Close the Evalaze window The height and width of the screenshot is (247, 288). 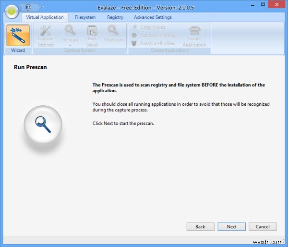tap(277, 5)
